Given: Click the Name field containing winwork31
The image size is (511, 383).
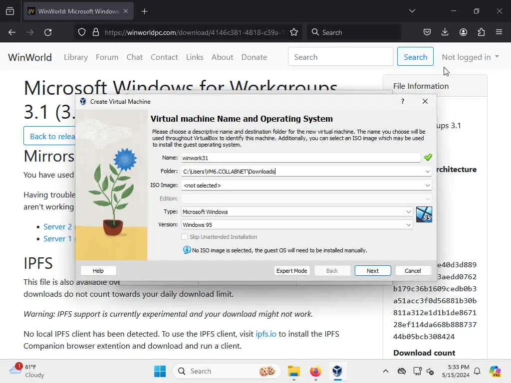Looking at the screenshot, I should (x=300, y=158).
